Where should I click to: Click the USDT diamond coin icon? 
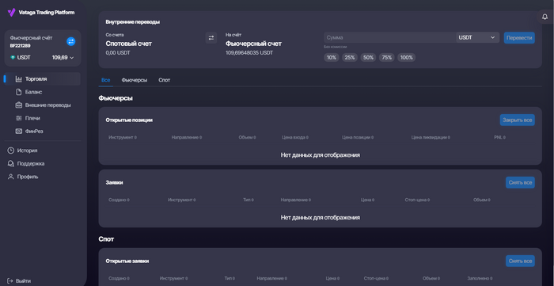13,58
